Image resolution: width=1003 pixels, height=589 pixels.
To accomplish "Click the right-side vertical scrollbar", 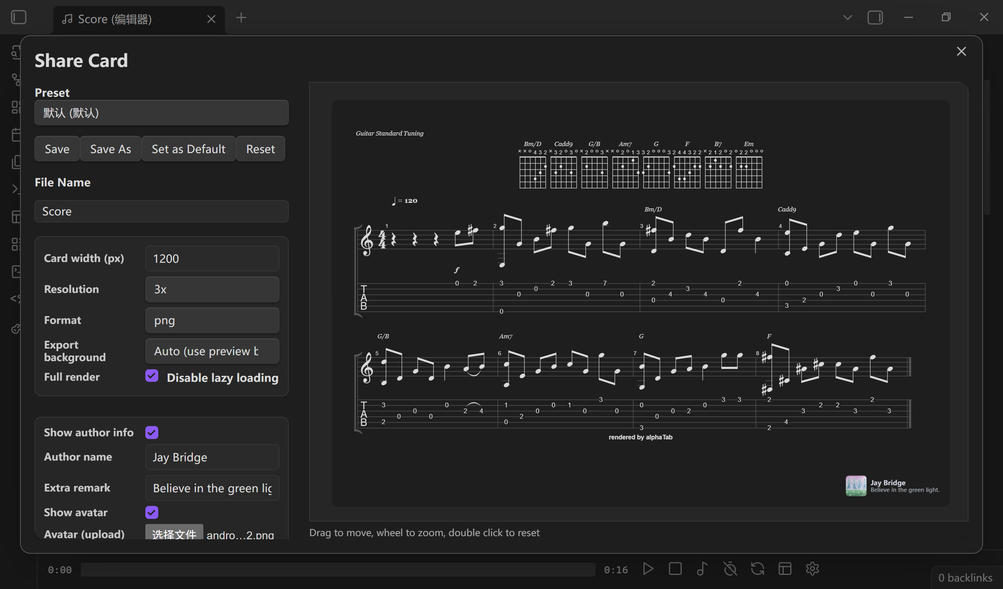I will 986,147.
